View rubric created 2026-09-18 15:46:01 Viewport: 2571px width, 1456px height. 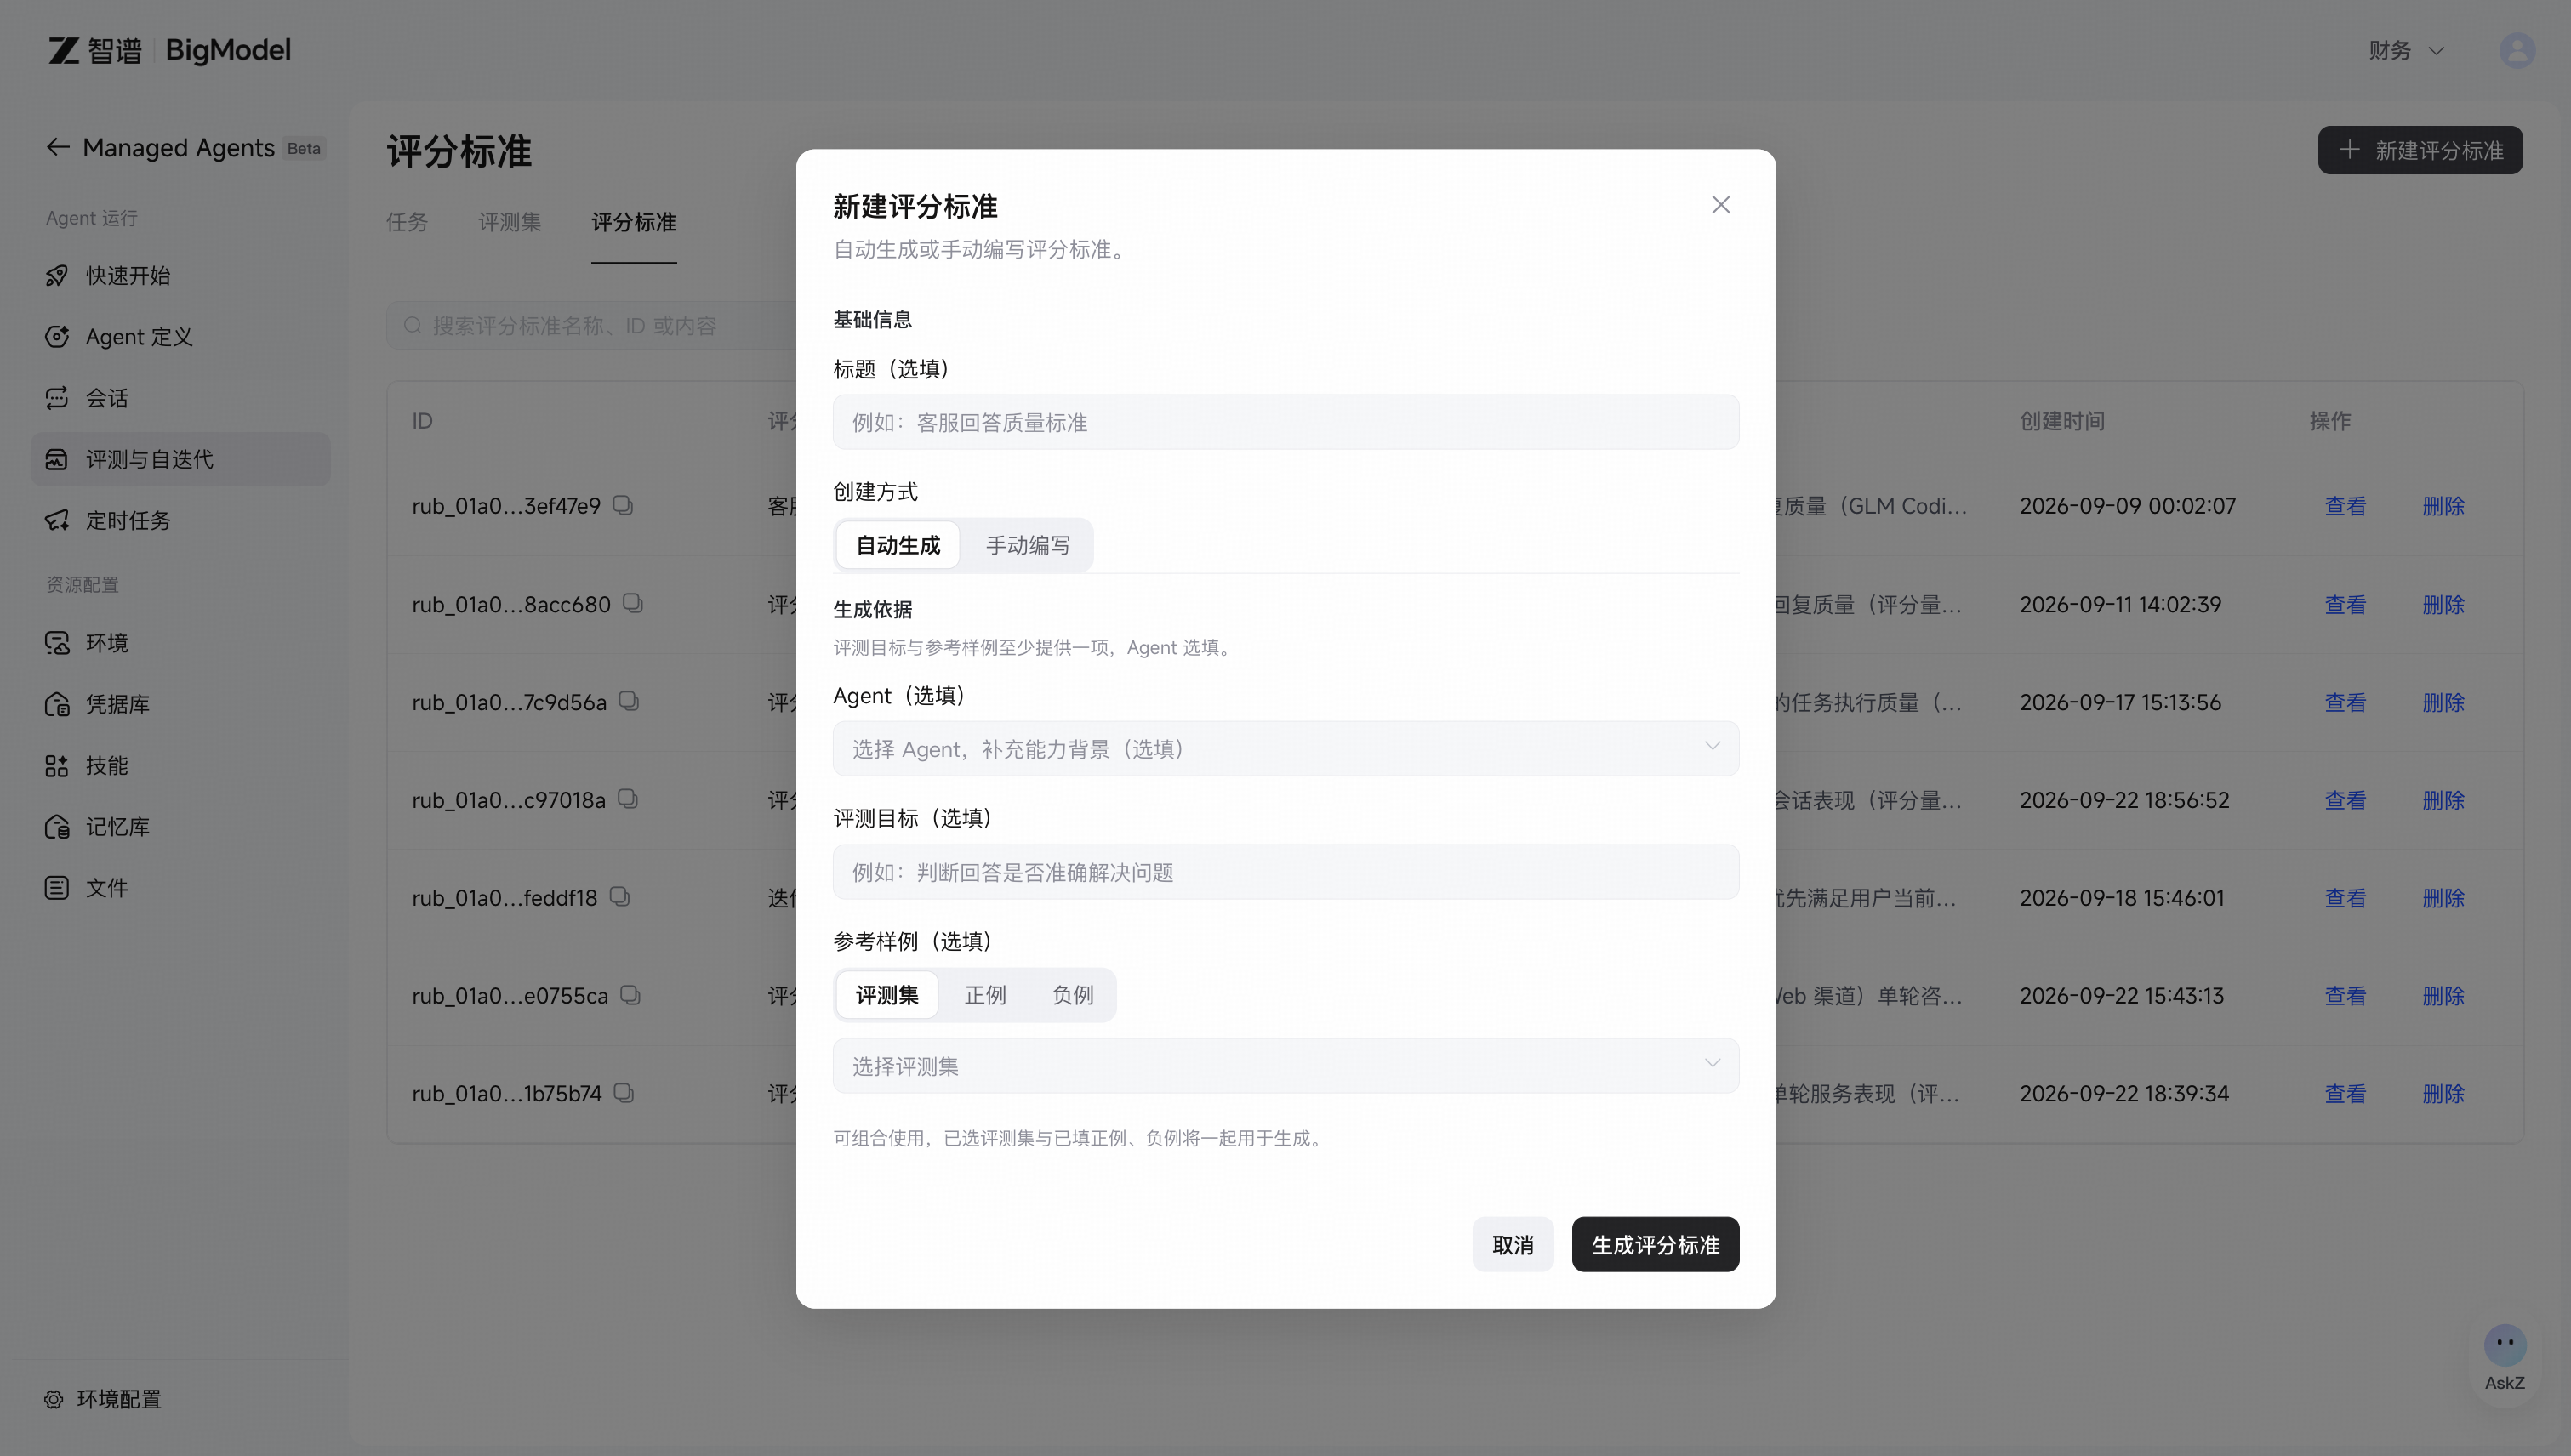(x=2345, y=898)
